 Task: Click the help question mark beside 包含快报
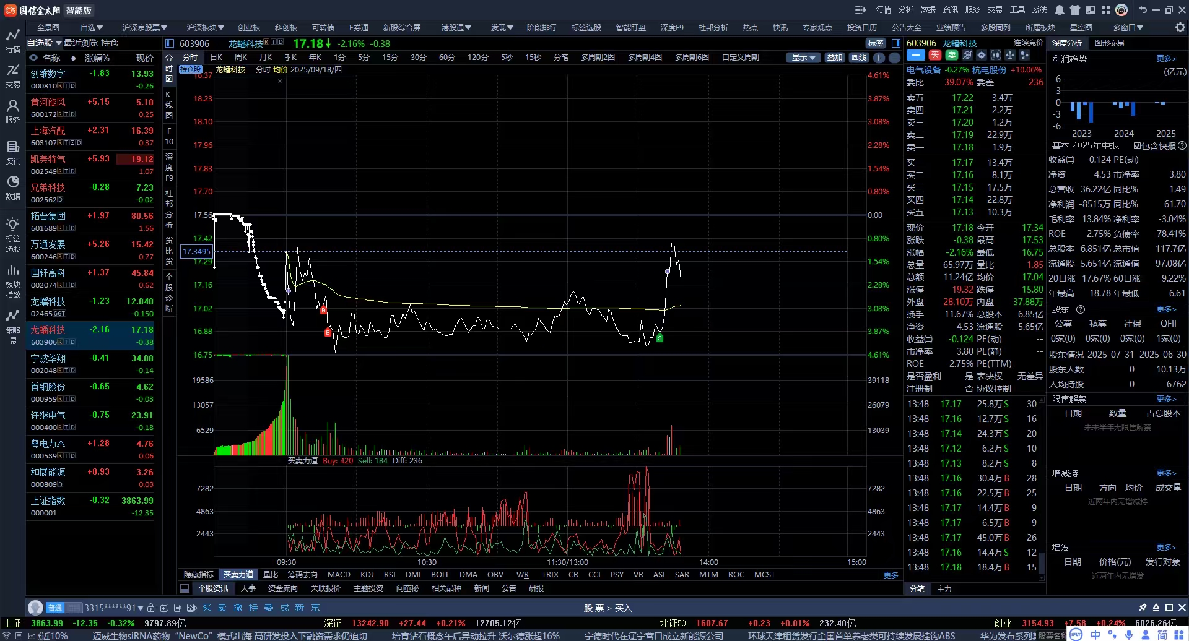tap(1182, 146)
